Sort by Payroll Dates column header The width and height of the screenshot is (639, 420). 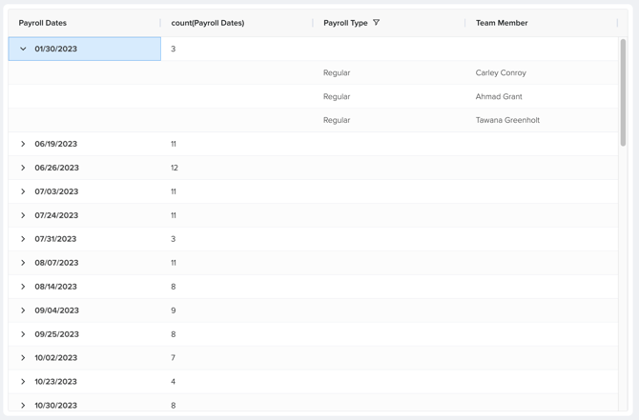(x=43, y=23)
